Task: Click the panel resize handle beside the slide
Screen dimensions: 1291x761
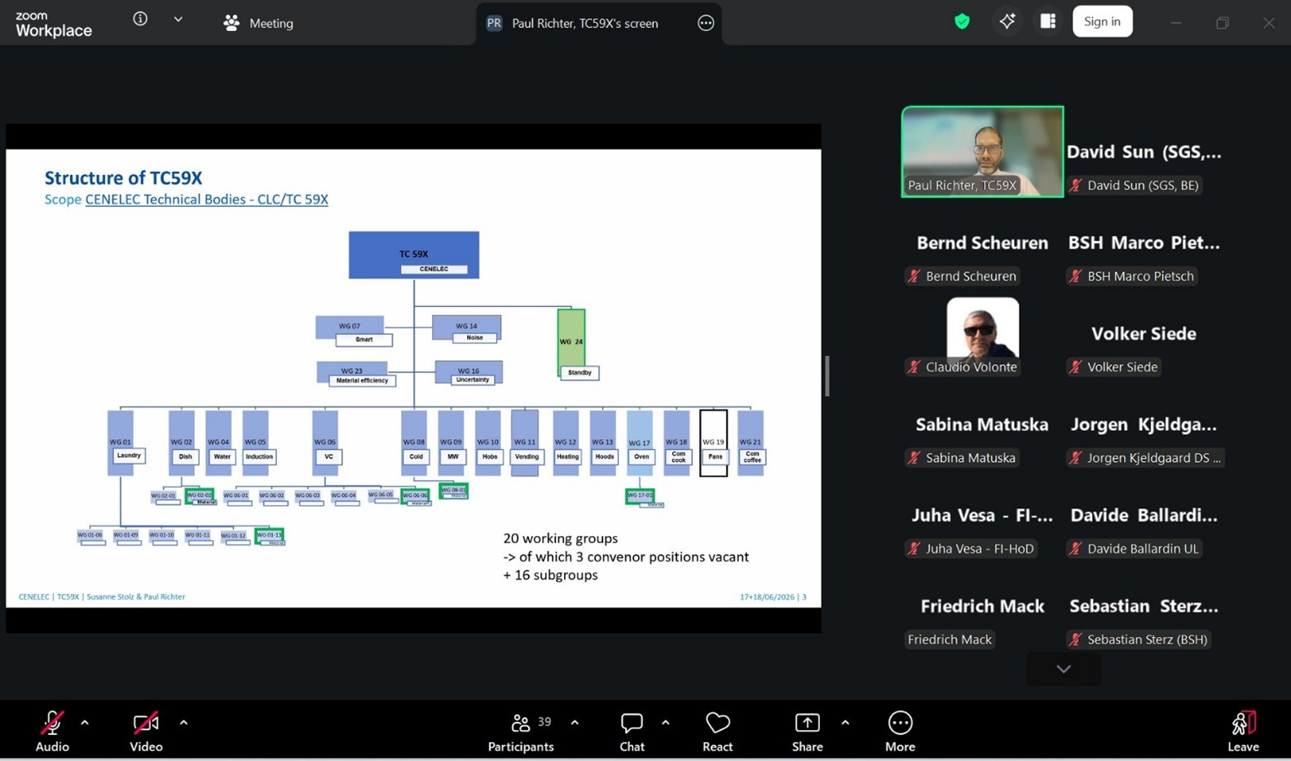Action: point(827,376)
